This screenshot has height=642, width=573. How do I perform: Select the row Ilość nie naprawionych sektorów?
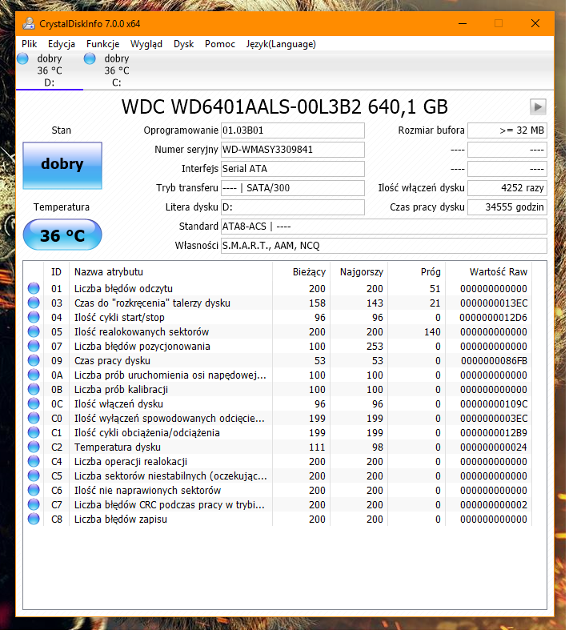pos(278,491)
